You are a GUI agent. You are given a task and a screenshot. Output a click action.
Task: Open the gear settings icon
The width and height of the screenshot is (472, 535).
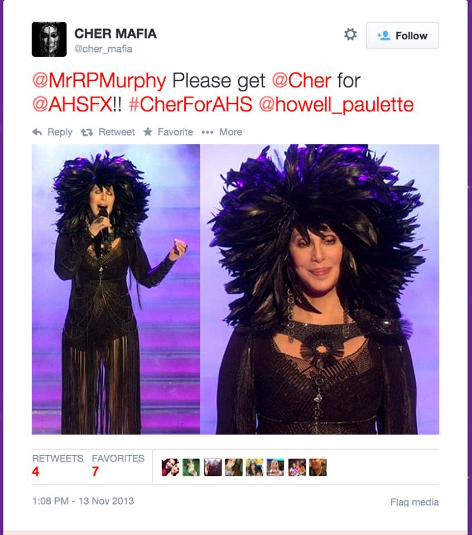point(350,35)
